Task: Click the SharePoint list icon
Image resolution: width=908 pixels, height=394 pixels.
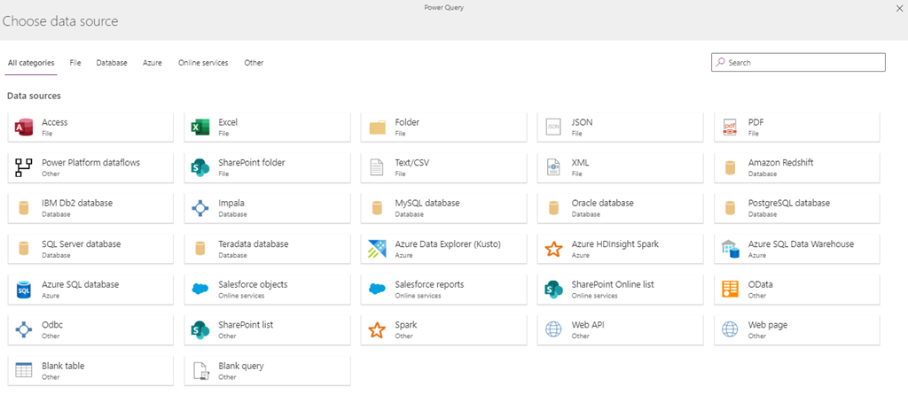Action: (x=200, y=329)
